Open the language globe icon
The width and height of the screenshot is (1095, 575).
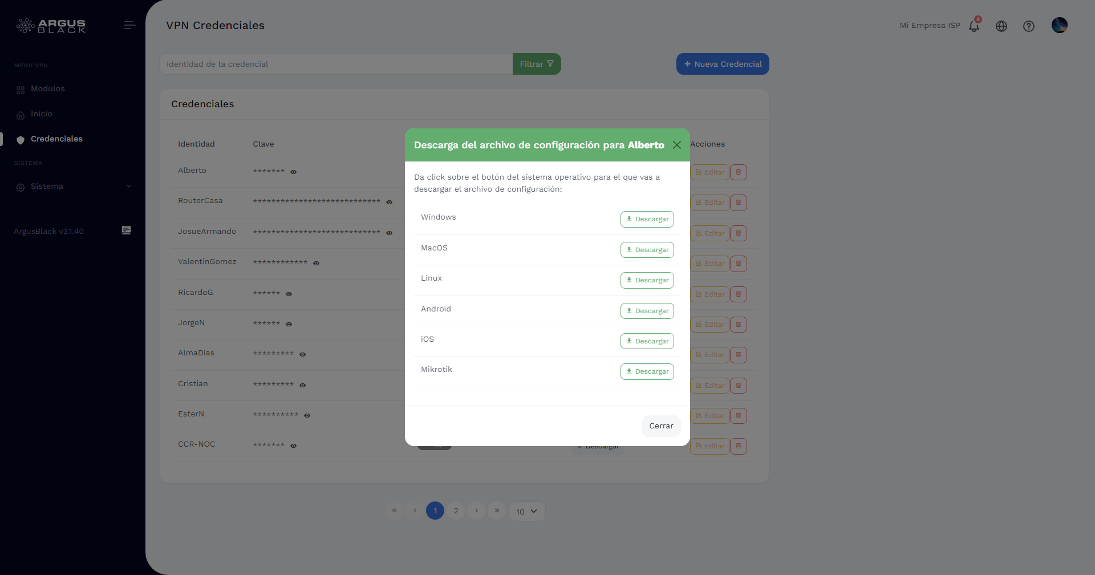click(x=1001, y=26)
